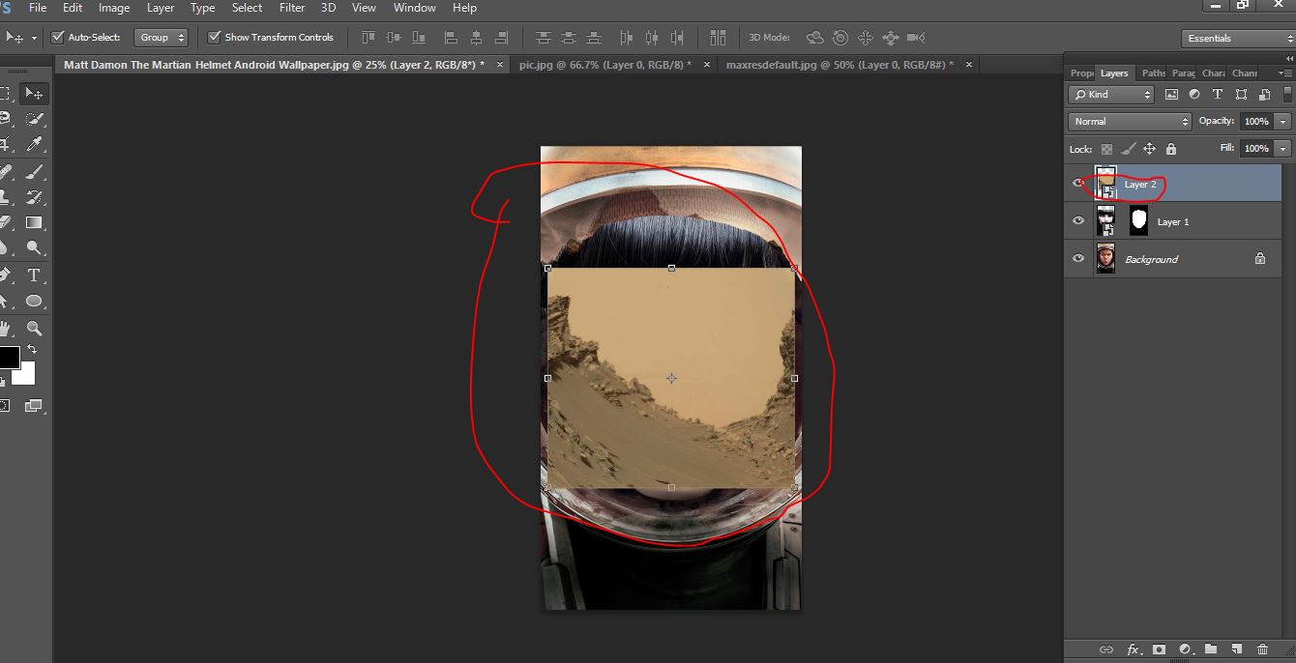Click the black foreground color swatch
Viewport: 1296px width, 663px height.
click(x=8, y=357)
